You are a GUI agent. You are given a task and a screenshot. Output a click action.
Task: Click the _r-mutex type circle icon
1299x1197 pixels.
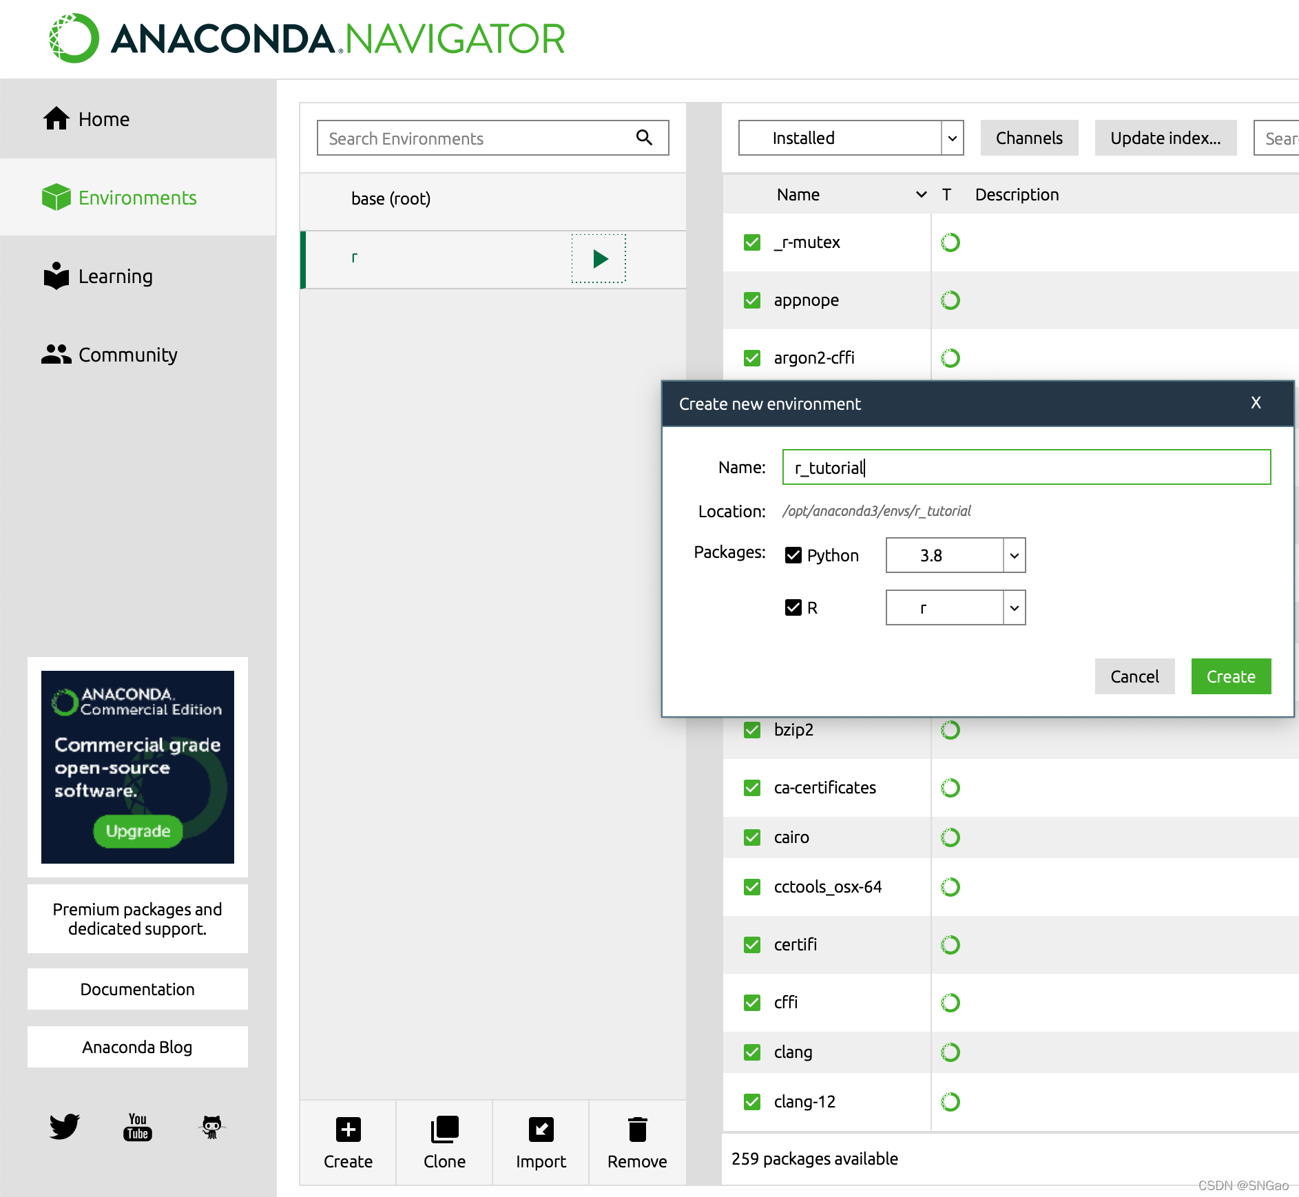[950, 242]
